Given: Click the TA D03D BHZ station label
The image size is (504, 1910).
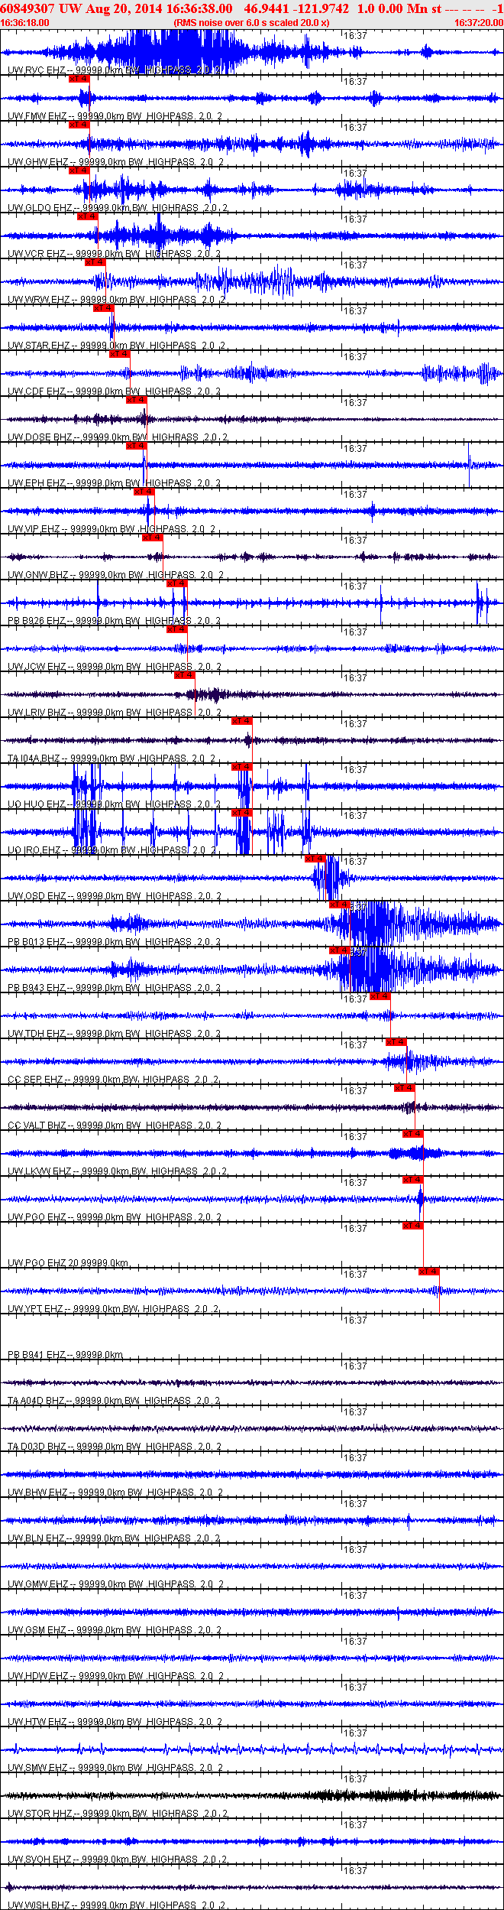Looking at the screenshot, I should coord(115,1447).
